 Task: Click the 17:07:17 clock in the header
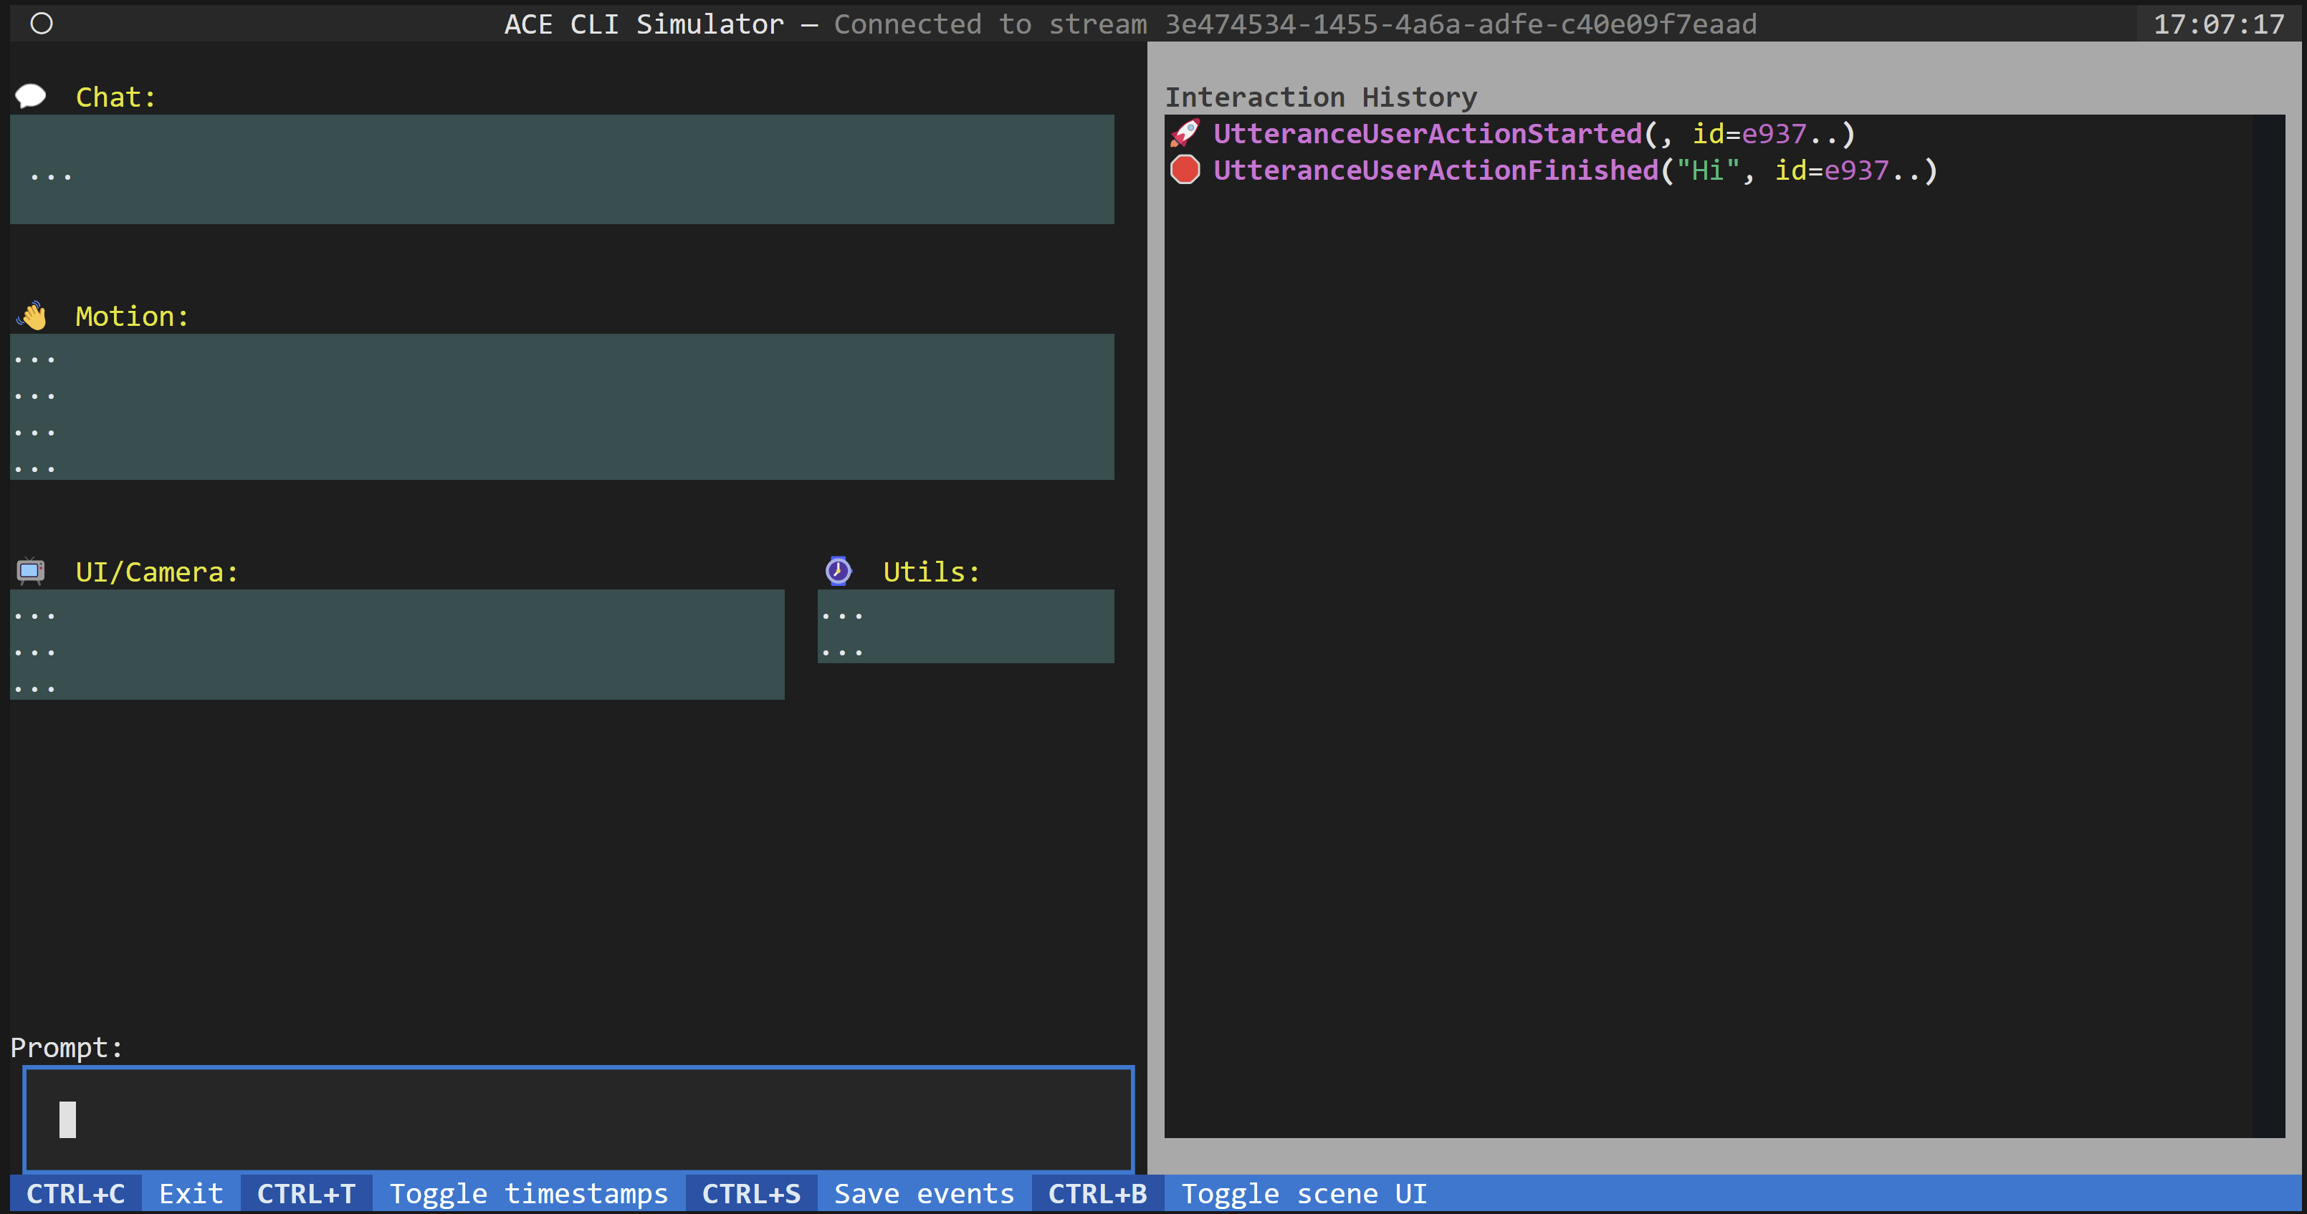tap(2220, 24)
